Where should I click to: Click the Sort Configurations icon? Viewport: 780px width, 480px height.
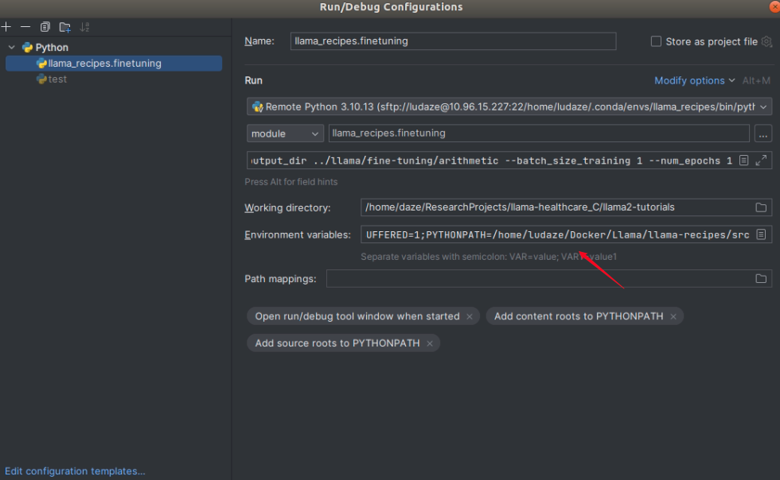84,27
